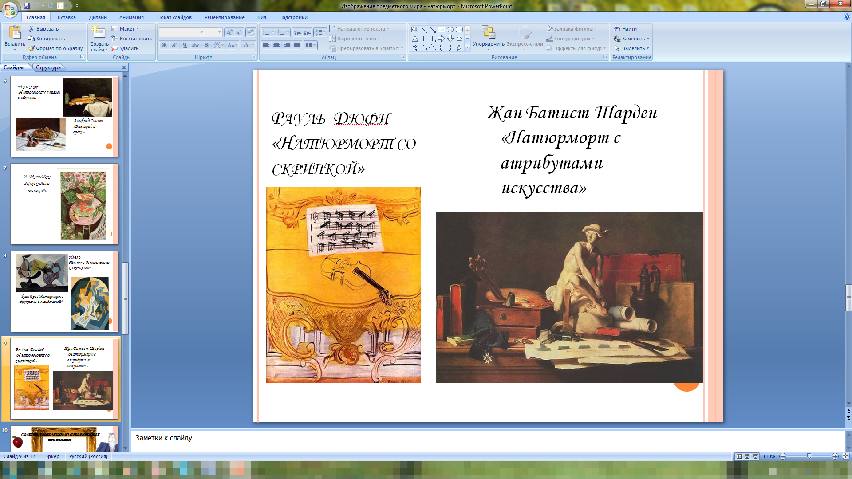Select the right block arrow shape

[441, 39]
